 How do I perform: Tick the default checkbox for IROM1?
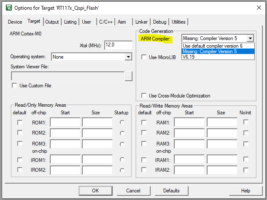[20, 160]
